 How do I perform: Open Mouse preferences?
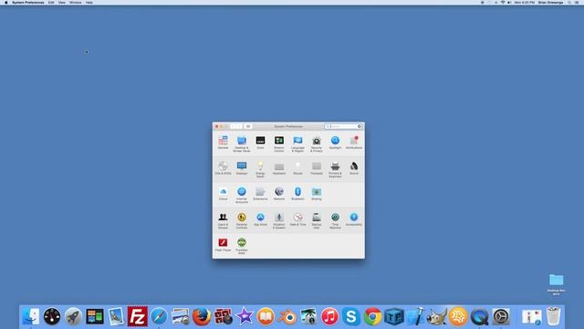[x=297, y=168]
